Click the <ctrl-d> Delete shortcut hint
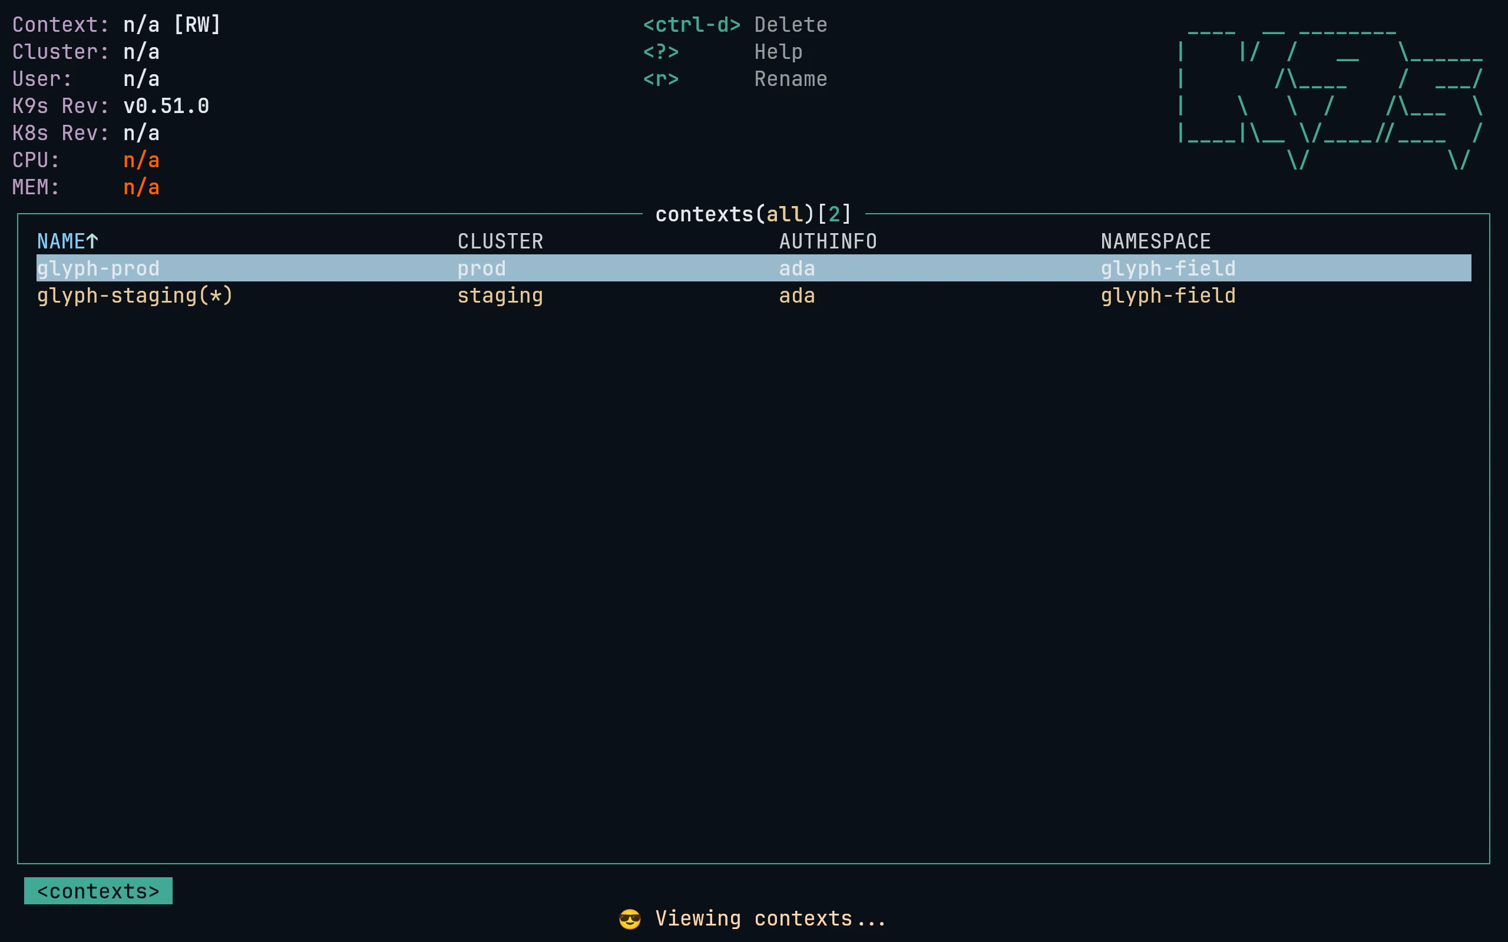Image resolution: width=1508 pixels, height=942 pixels. (x=735, y=25)
